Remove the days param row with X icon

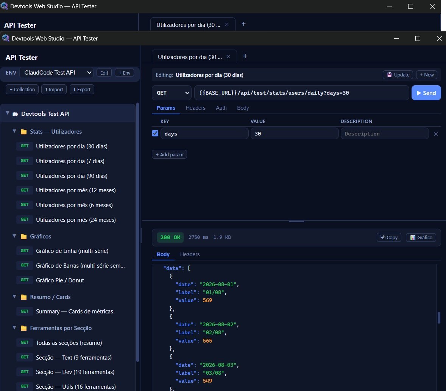pyautogui.click(x=436, y=134)
